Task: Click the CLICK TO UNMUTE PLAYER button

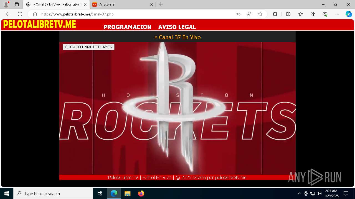Action: tap(88, 47)
